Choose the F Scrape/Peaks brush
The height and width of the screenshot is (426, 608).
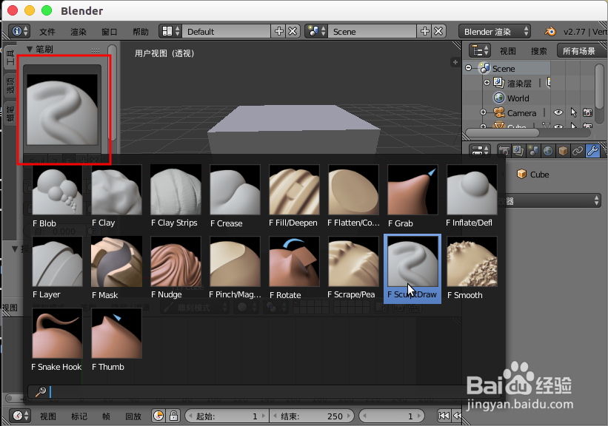point(353,268)
